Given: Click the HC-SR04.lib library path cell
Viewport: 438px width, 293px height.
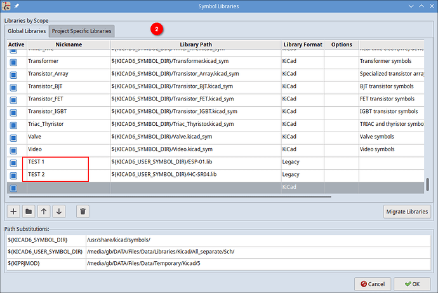Looking at the screenshot, I should tap(196, 175).
